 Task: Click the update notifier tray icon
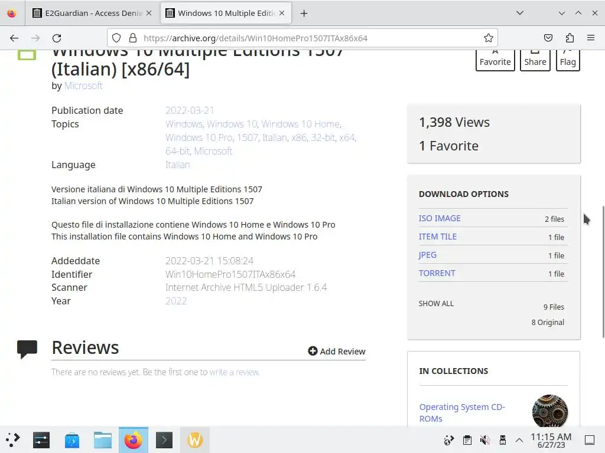[x=449, y=440]
